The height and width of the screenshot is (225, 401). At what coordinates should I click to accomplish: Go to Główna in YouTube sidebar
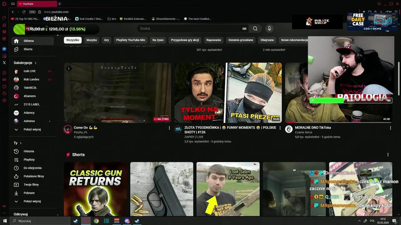[33, 41]
